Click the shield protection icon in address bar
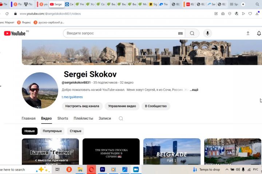The width and height of the screenshot is (262, 174). (x=230, y=14)
